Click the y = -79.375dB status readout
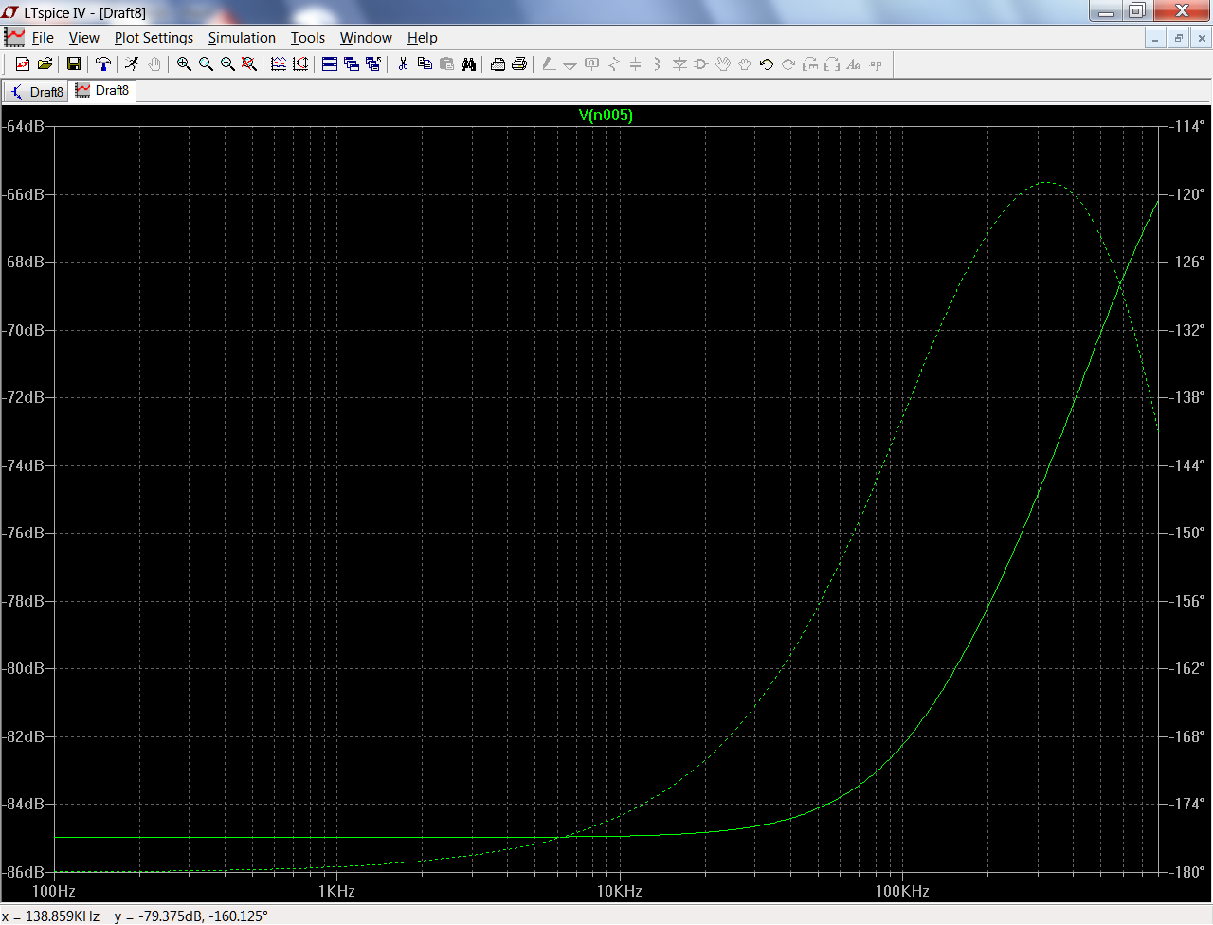 (x=191, y=916)
